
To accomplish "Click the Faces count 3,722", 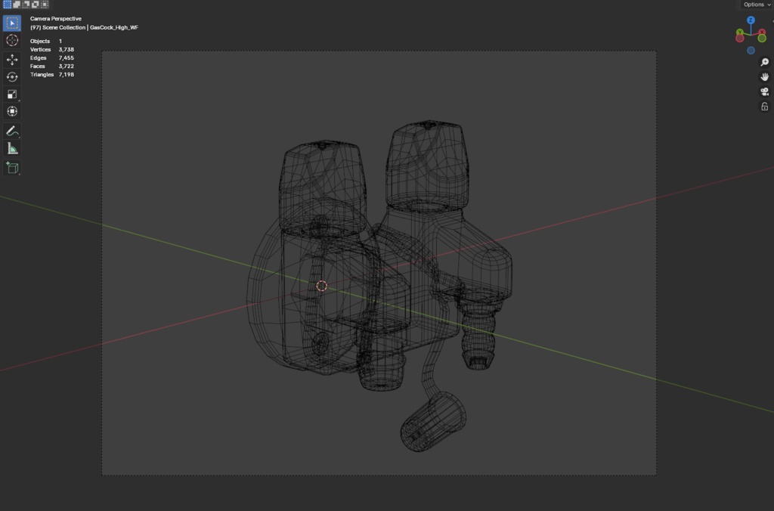I will click(67, 67).
